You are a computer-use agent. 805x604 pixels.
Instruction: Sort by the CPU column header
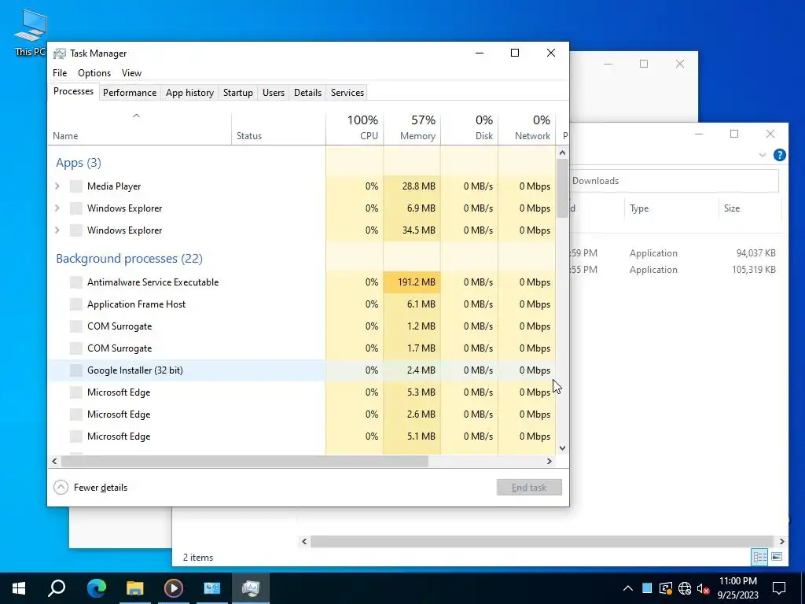click(x=355, y=128)
